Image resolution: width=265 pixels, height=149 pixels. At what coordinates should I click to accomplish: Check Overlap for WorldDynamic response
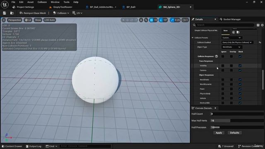(x=231, y=84)
